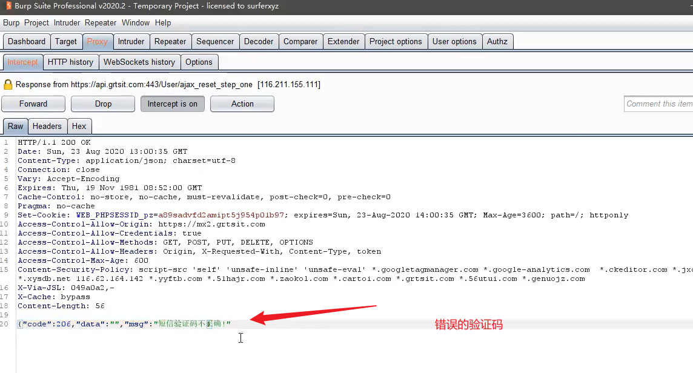Click the Access-Control-Allow-Origin line

(141, 224)
